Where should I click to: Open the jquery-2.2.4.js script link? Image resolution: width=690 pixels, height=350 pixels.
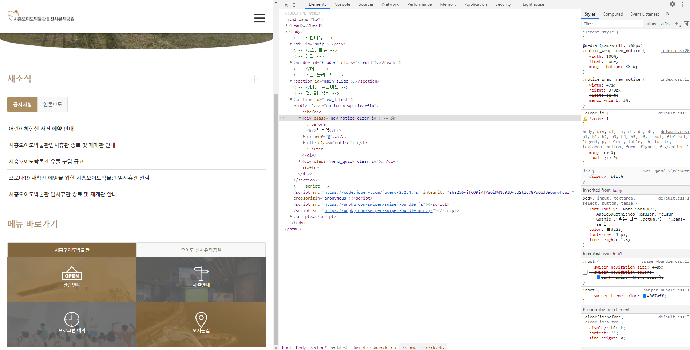point(371,192)
